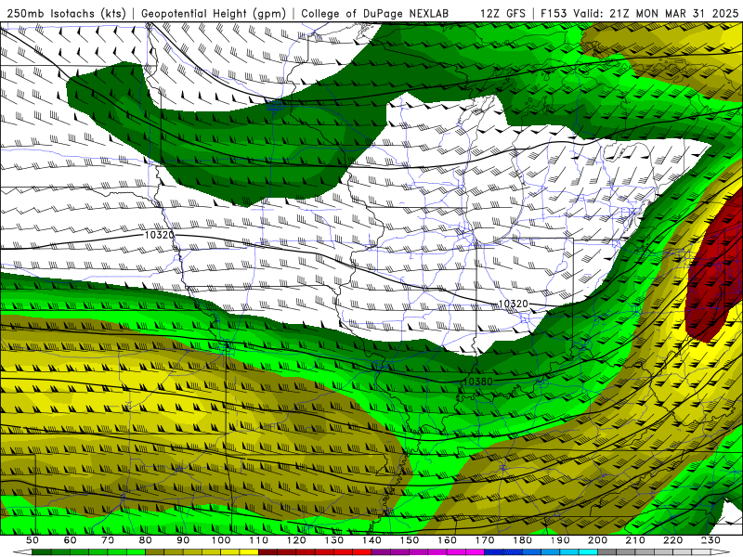Click the 70 value on the colorbar scale

click(108, 540)
